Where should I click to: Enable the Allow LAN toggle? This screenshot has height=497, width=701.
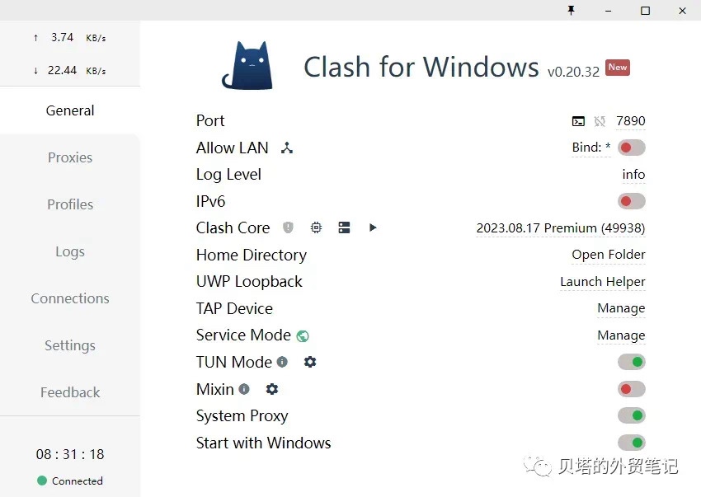point(631,148)
